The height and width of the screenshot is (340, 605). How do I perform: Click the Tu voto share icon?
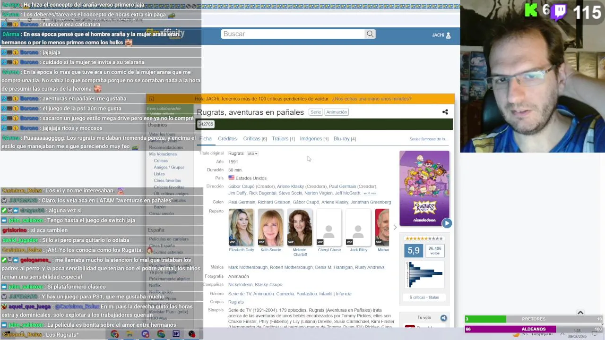coord(443,318)
